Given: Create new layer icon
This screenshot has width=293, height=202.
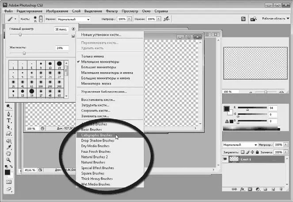Looking at the screenshot, I should (x=273, y=189).
